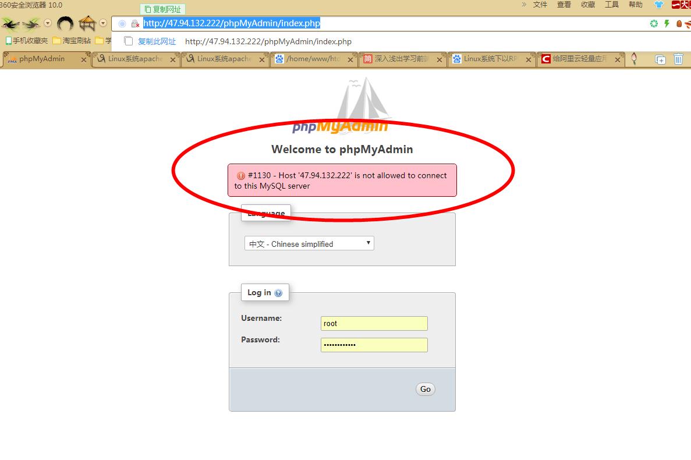Viewport: 691px width, 460px height.
Task: Click the Username field containing root
Action: pyautogui.click(x=374, y=323)
